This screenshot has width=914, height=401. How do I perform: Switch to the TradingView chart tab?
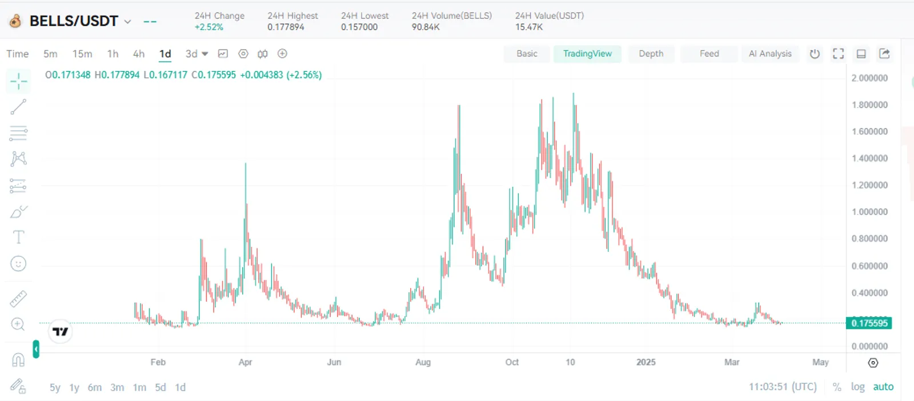587,54
